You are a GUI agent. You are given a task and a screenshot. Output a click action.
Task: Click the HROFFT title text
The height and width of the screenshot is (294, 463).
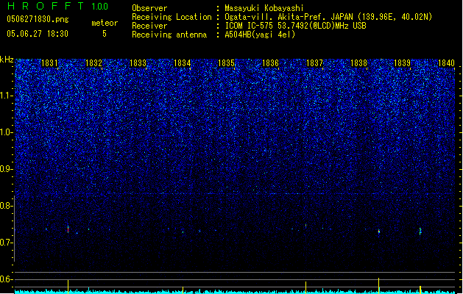point(46,6)
